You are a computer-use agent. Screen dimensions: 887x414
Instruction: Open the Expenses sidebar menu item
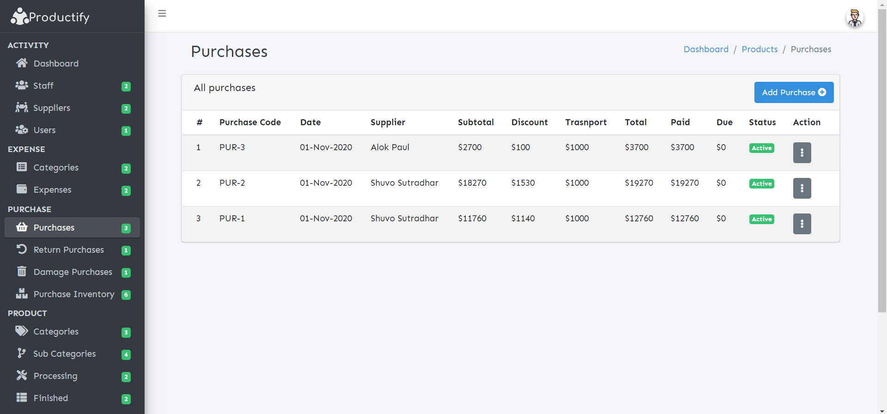(x=72, y=189)
